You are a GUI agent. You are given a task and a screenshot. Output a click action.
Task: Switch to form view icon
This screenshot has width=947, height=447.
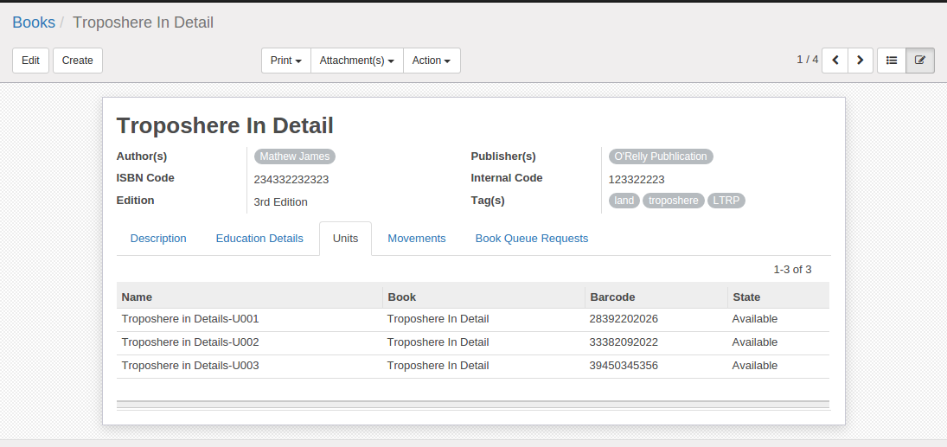click(x=919, y=61)
